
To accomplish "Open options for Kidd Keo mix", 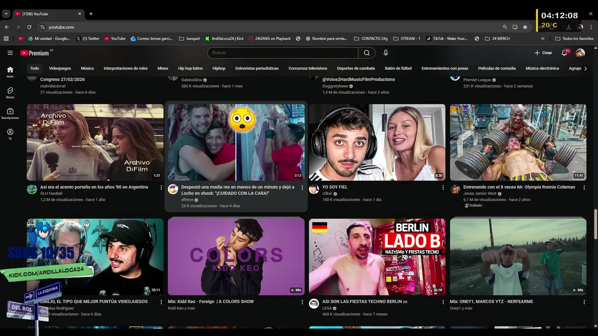I will [x=302, y=302].
